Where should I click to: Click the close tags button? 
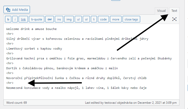(x=131, y=19)
